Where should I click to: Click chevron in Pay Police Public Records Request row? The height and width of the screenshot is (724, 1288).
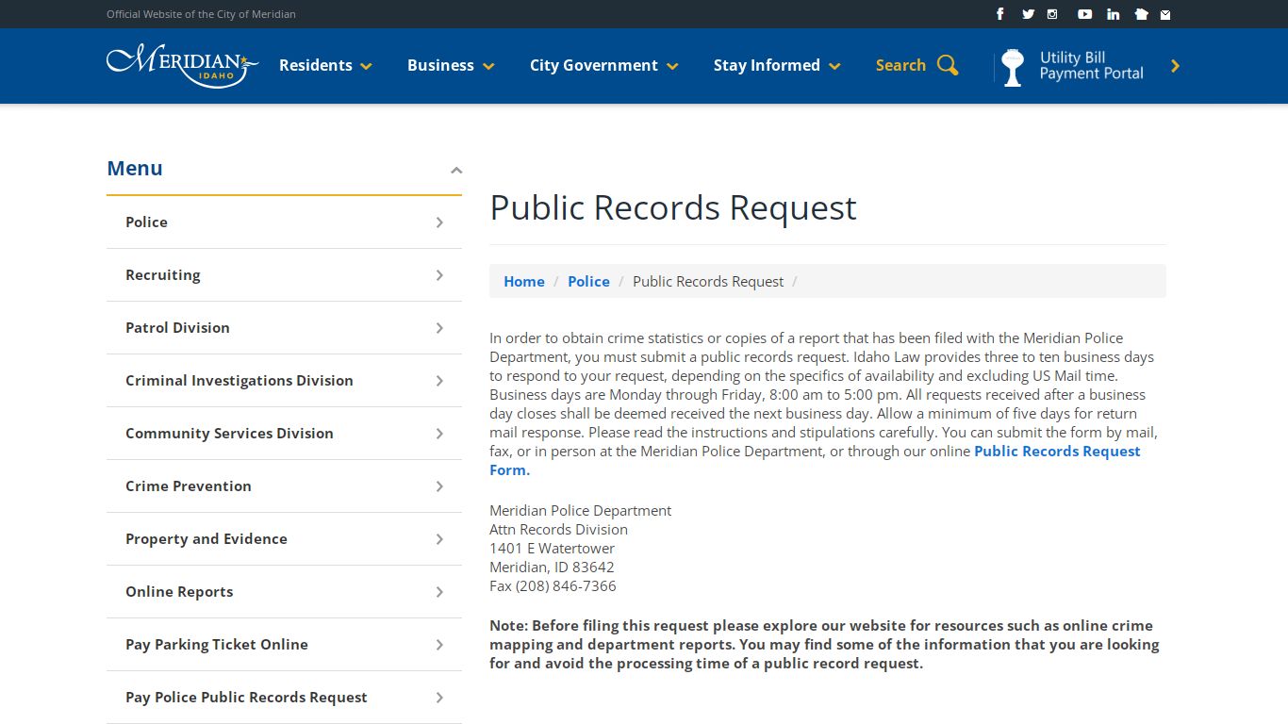[x=439, y=698]
